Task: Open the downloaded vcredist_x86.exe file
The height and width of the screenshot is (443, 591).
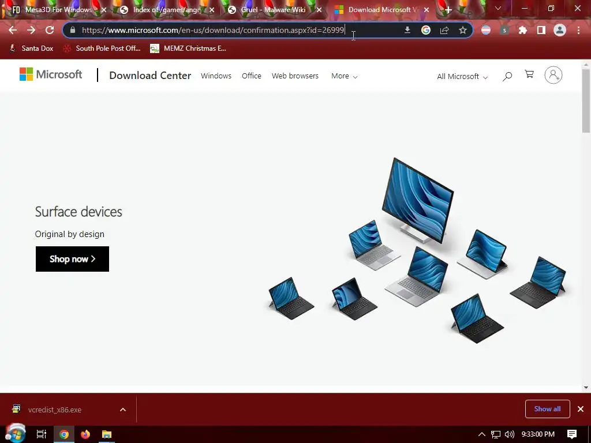Action: 55,410
